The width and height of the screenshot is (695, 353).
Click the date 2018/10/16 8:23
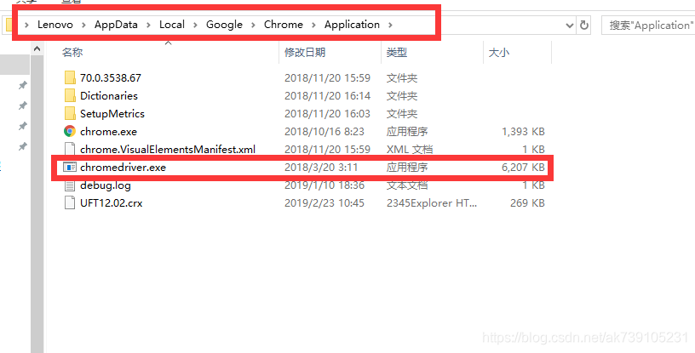325,132
